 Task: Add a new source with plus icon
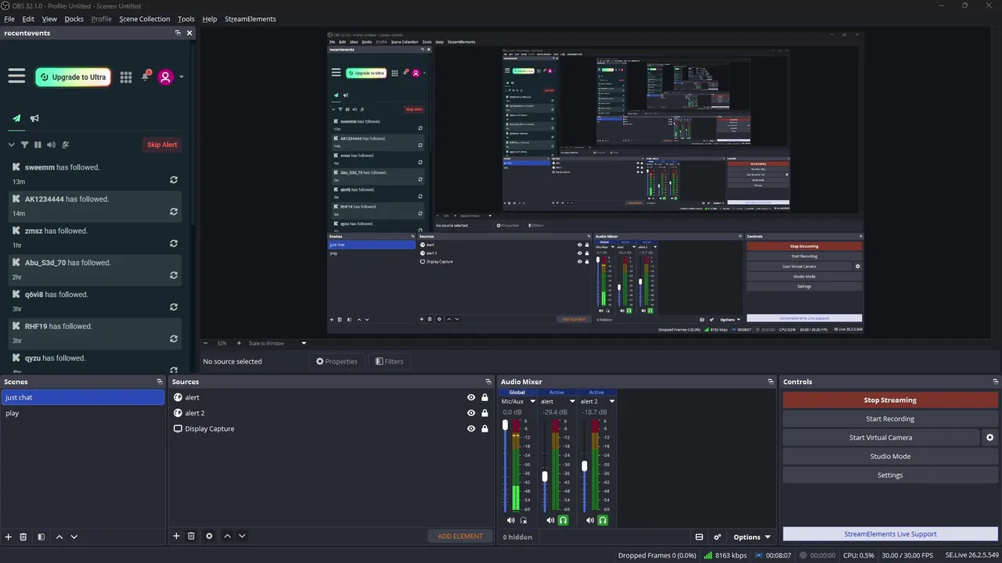pyautogui.click(x=177, y=536)
